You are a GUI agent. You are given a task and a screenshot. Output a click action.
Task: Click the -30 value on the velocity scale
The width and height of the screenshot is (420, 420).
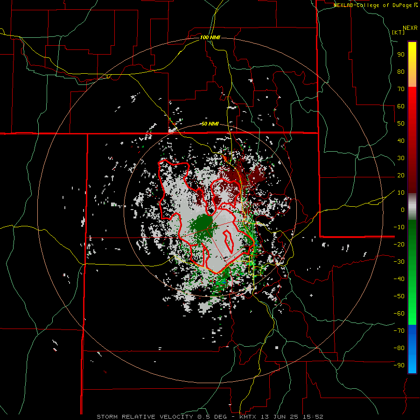[399, 262]
